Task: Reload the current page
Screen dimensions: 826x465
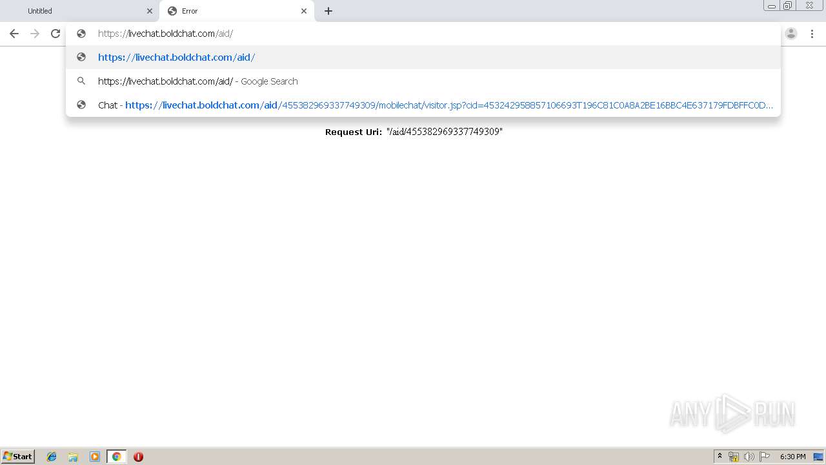Action: [x=55, y=34]
